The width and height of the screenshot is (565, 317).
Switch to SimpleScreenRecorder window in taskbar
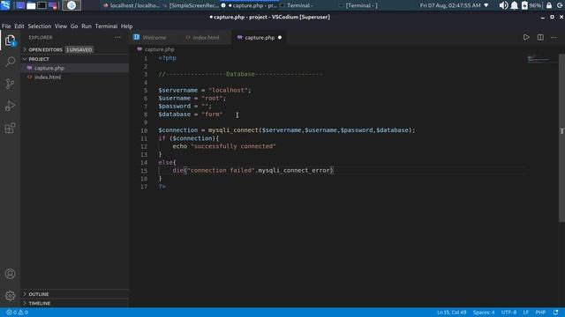[191, 5]
